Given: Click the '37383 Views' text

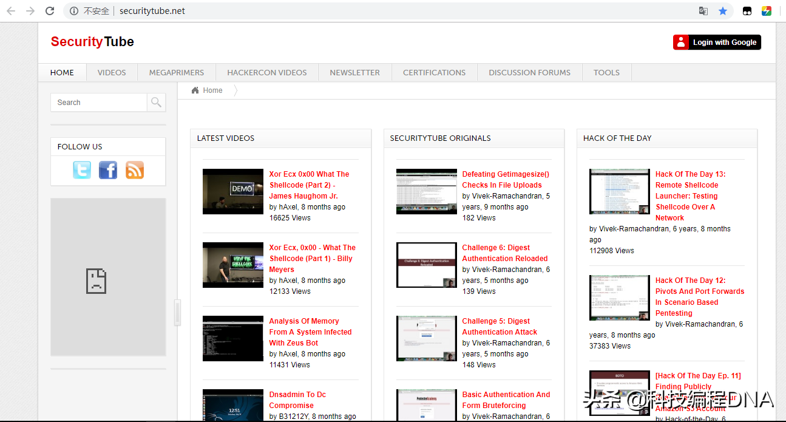Looking at the screenshot, I should [610, 346].
